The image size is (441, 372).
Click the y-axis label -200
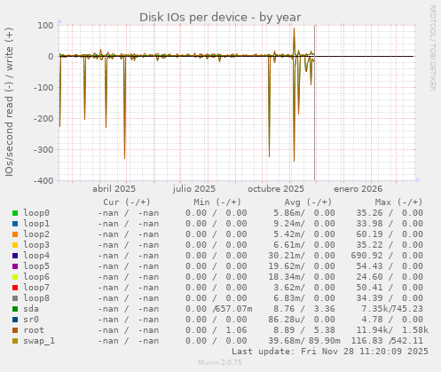pyautogui.click(x=43, y=118)
